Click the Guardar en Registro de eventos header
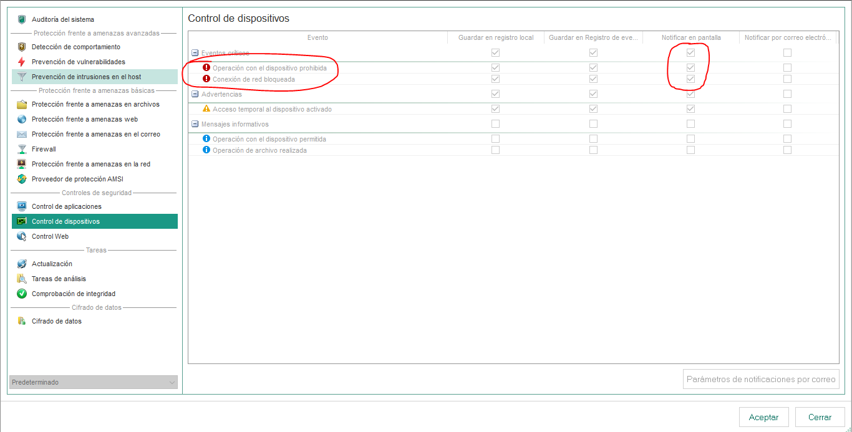852x432 pixels. point(593,37)
